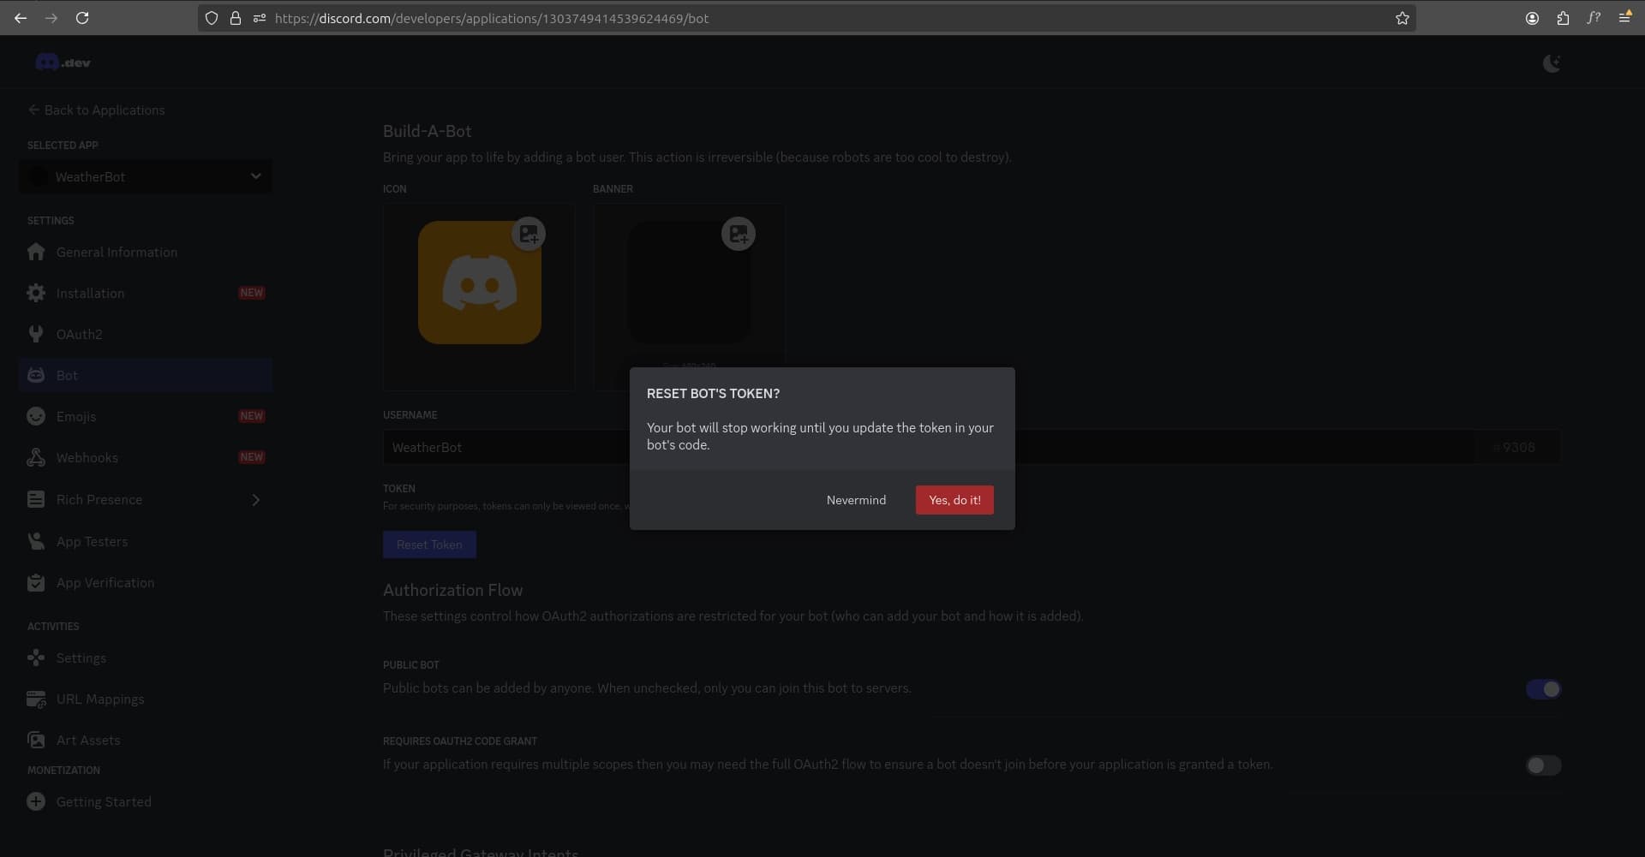
Task: Open the Webhooks page
Action: 146,457
